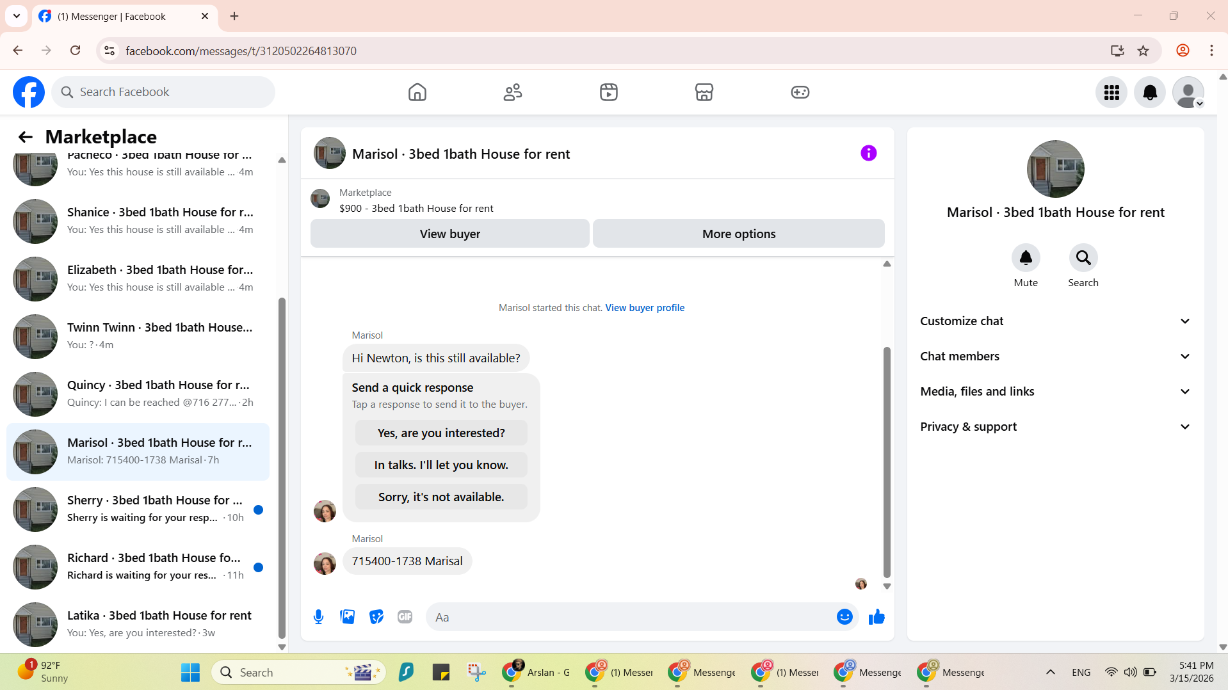Click the Facebook logo
Viewport: 1228px width, 690px height.
(x=29, y=92)
